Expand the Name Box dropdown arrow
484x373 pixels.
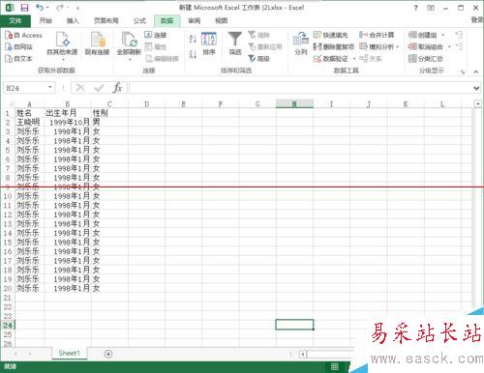(50, 88)
